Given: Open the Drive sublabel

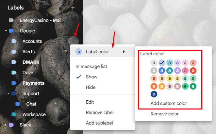Looking at the screenshot, I should pyautogui.click(x=28, y=73).
